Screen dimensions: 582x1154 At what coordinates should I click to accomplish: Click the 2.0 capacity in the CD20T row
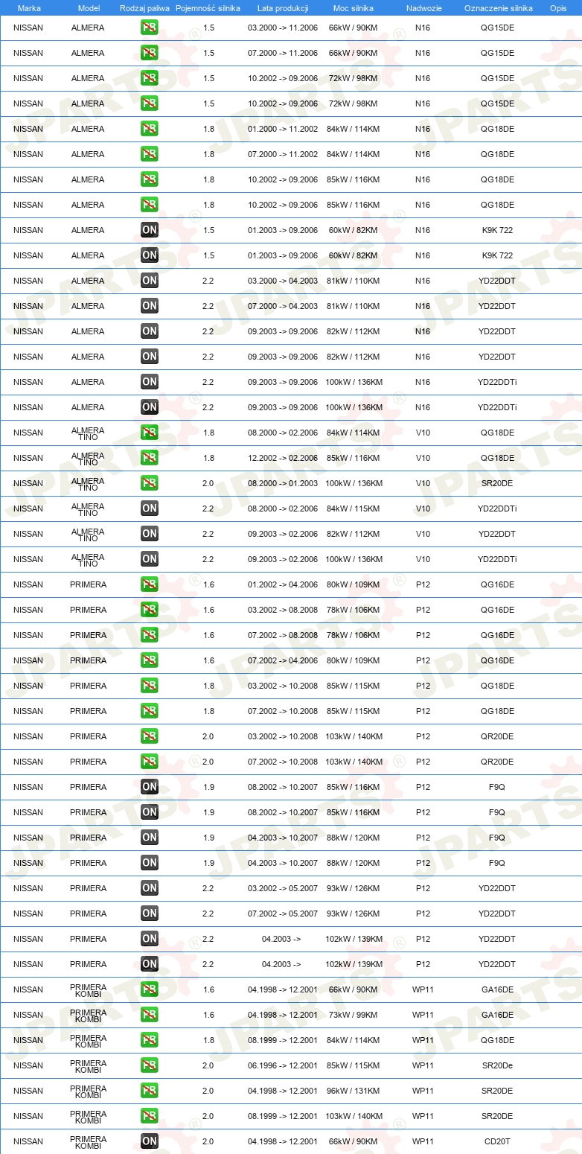(x=208, y=1141)
